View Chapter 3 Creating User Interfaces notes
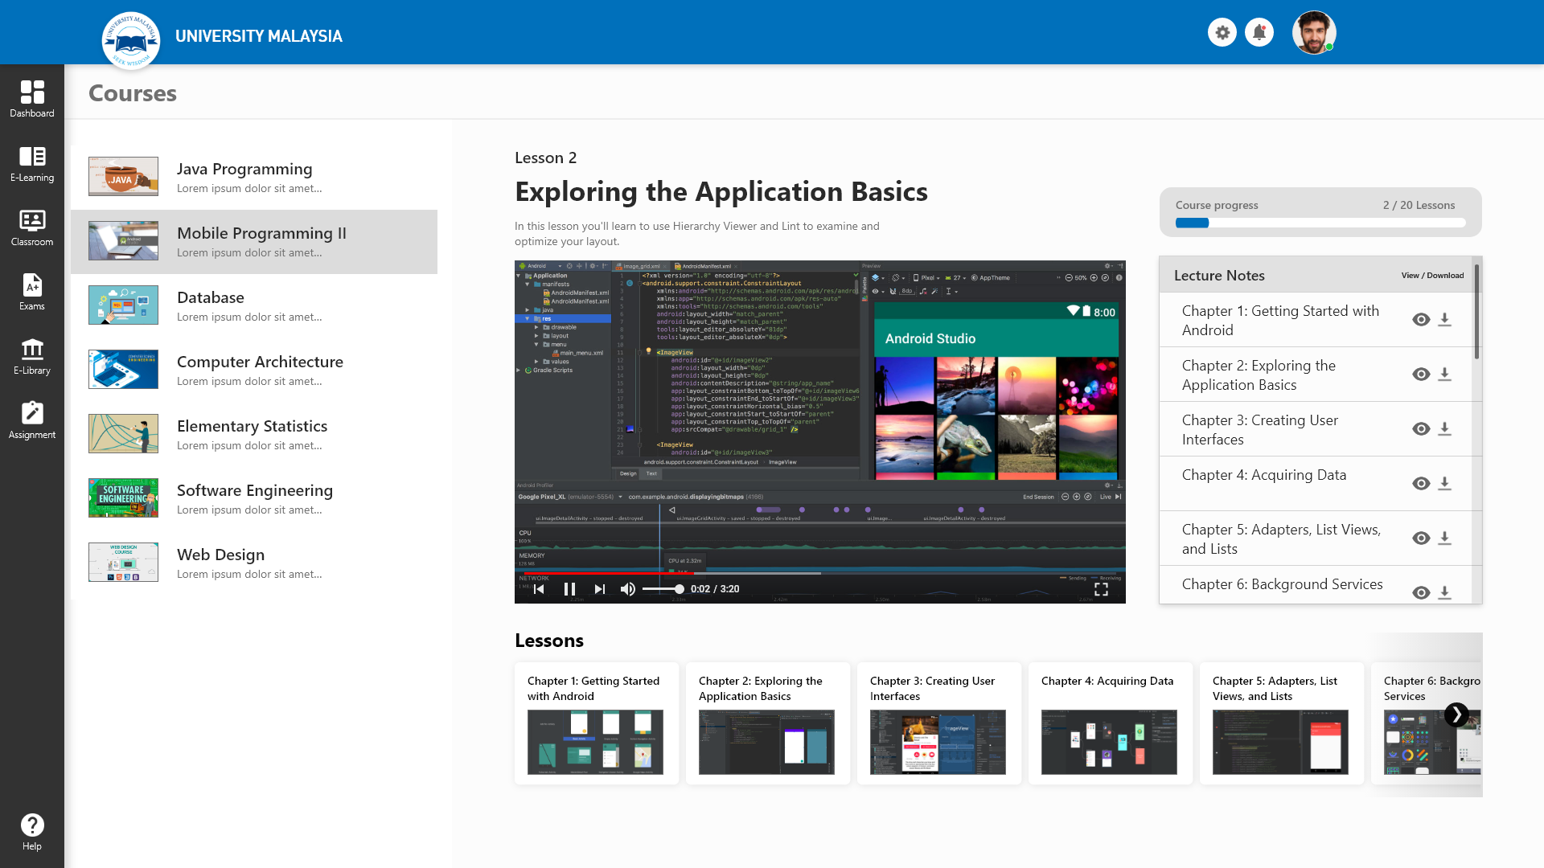The width and height of the screenshot is (1544, 868). (1421, 429)
